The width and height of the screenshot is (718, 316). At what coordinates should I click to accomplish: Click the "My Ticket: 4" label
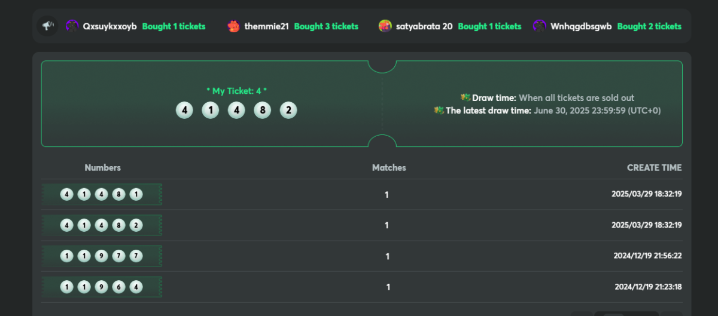236,91
